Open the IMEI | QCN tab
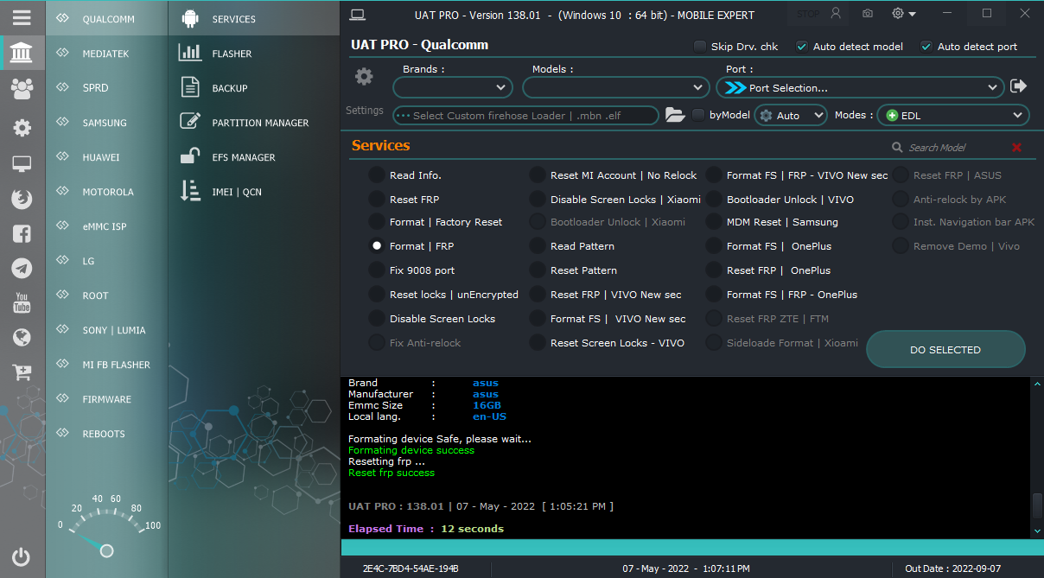The width and height of the screenshot is (1044, 578). [x=254, y=192]
